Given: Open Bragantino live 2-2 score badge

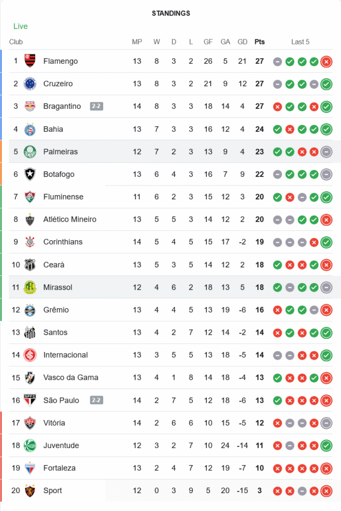Looking at the screenshot, I should [96, 106].
